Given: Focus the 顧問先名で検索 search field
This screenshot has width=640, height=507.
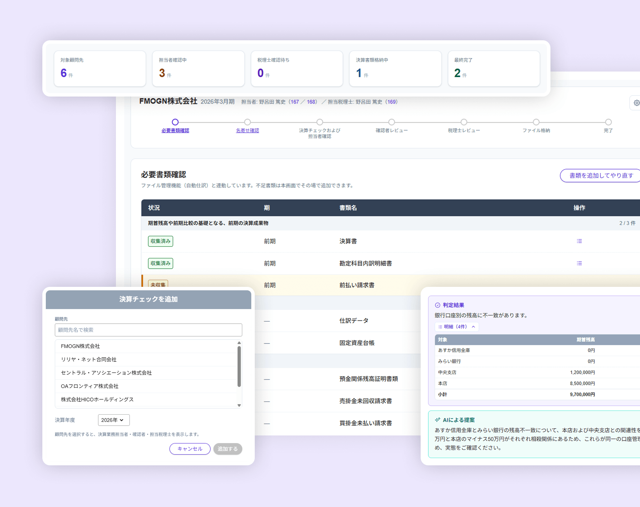Looking at the screenshot, I should click(x=149, y=330).
